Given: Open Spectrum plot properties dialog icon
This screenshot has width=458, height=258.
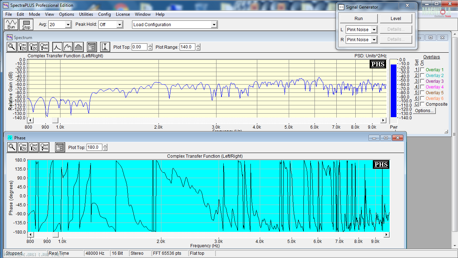Looking at the screenshot, I should point(92,47).
